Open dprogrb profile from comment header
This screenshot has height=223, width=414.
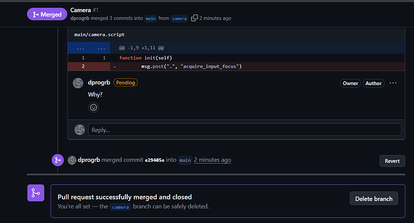99,82
